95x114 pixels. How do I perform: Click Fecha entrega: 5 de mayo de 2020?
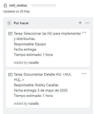41,90
